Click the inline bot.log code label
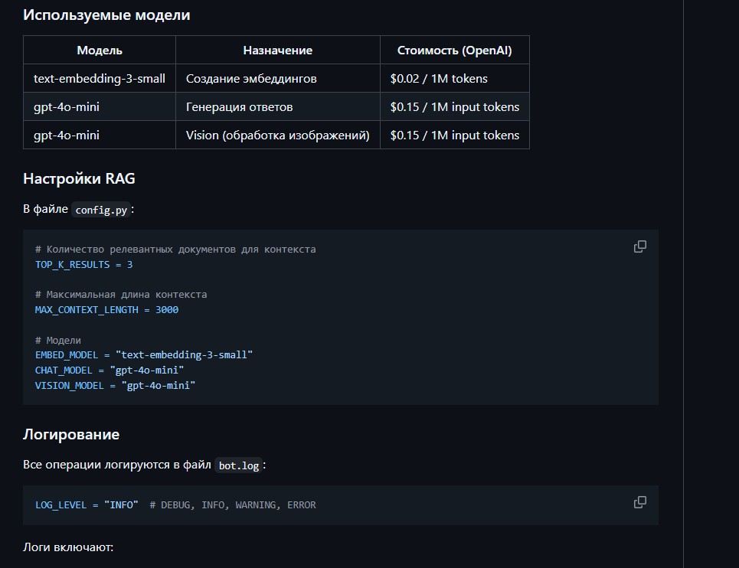Image resolution: width=739 pixels, height=568 pixels. click(x=239, y=466)
